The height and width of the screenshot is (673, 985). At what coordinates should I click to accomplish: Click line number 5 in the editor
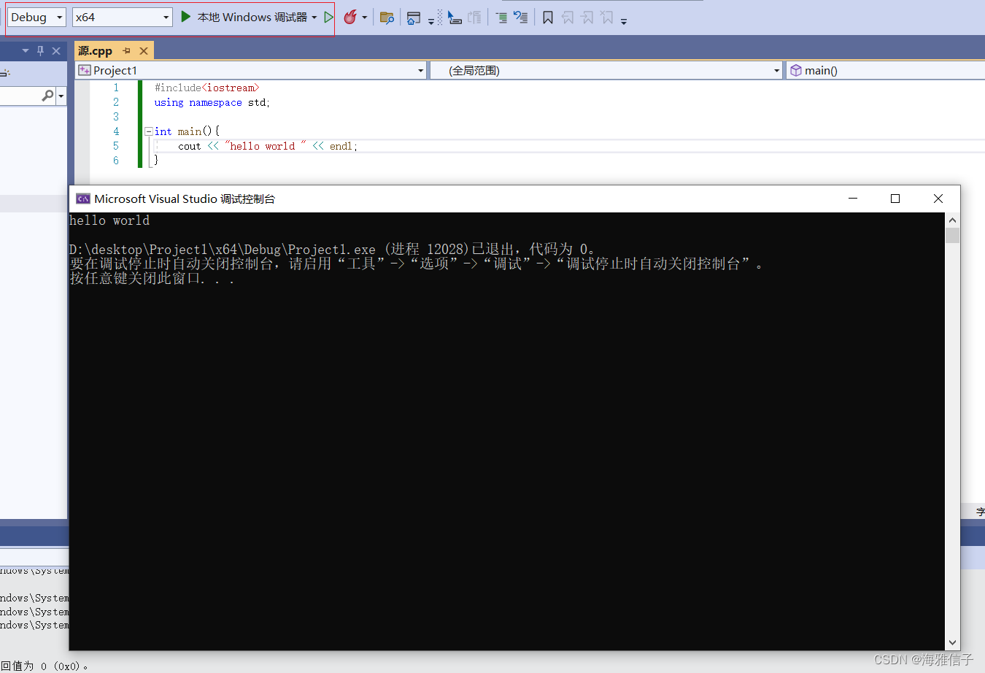[x=115, y=146]
